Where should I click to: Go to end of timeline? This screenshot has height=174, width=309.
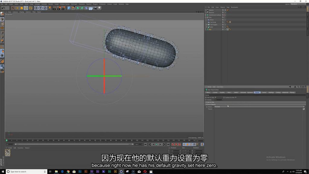(168, 144)
